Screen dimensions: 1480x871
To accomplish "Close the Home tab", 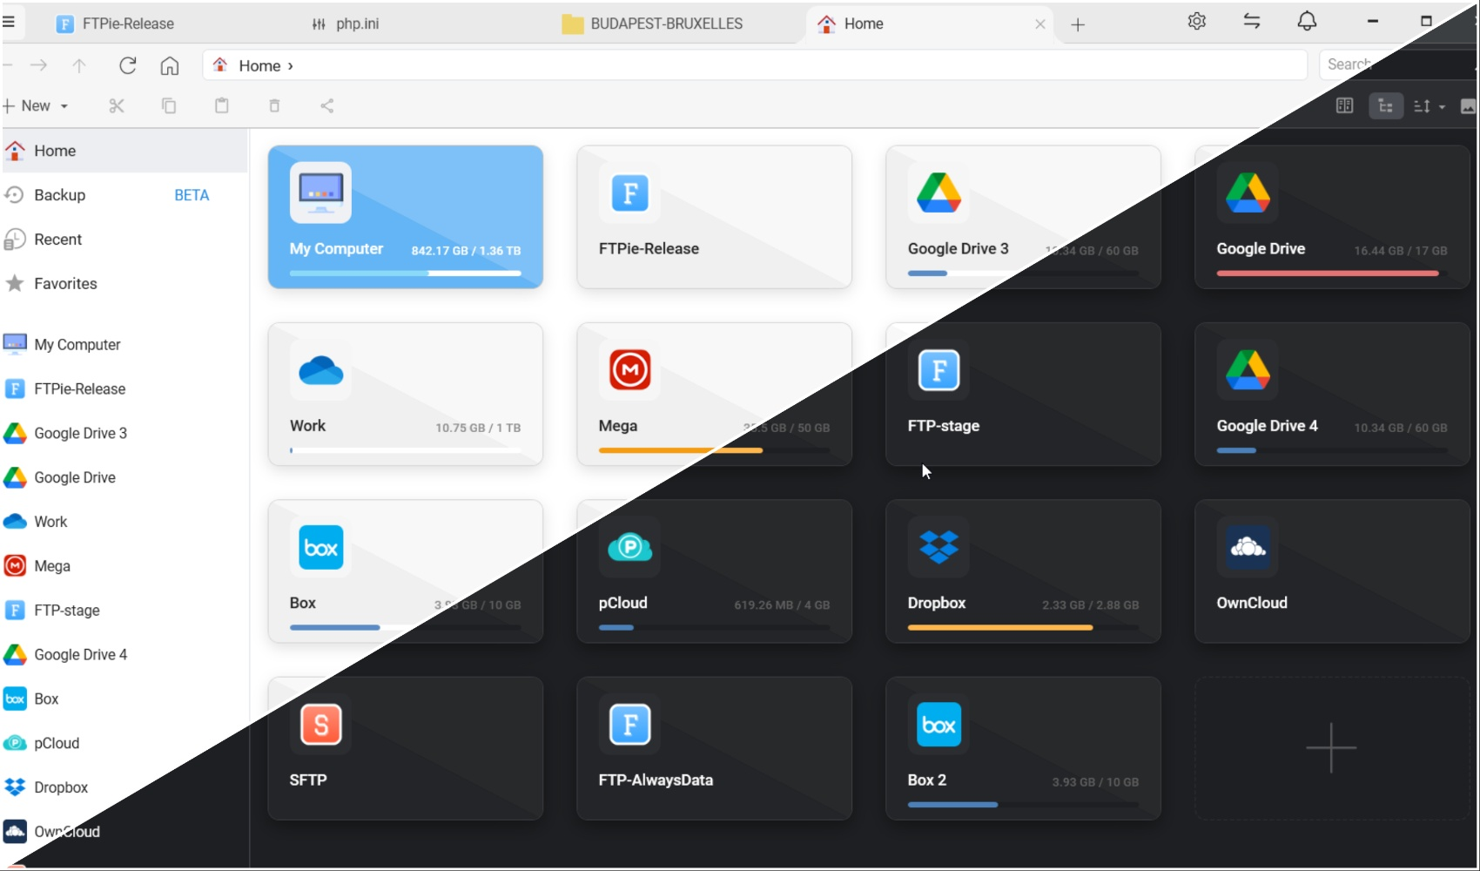I will pyautogui.click(x=1039, y=24).
